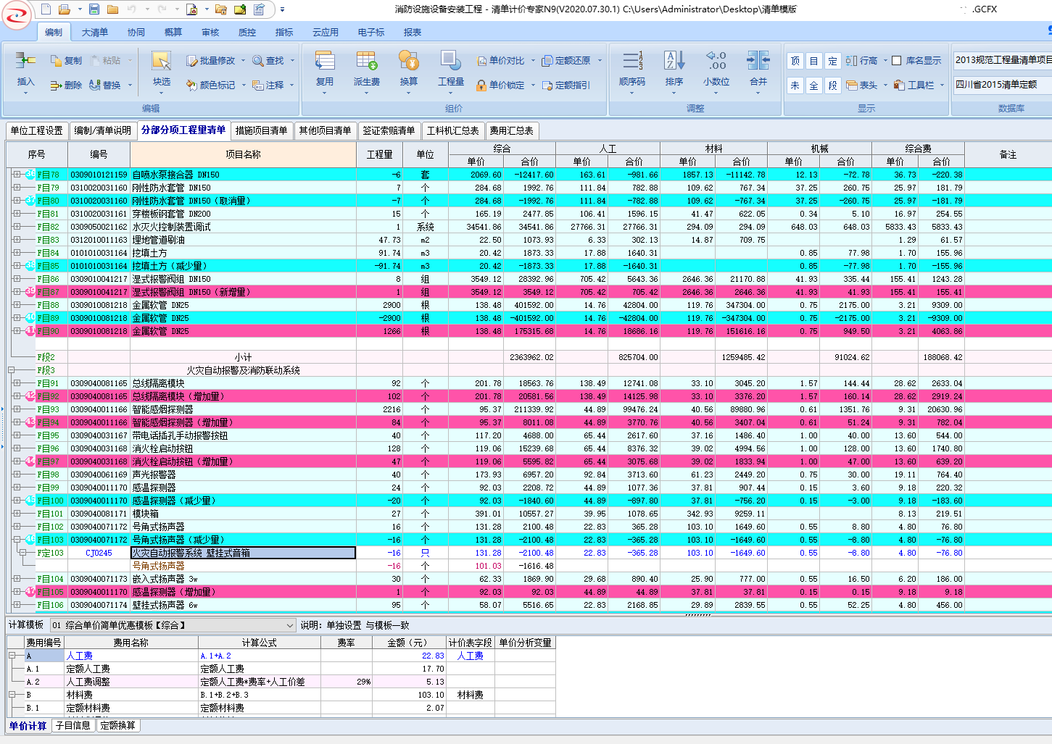Open the 大清单 ribbon tab
This screenshot has width=1052, height=744.
coord(95,33)
